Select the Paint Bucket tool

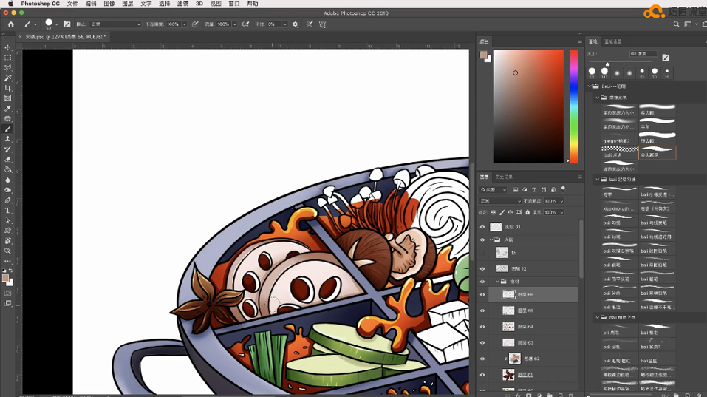pos(7,169)
